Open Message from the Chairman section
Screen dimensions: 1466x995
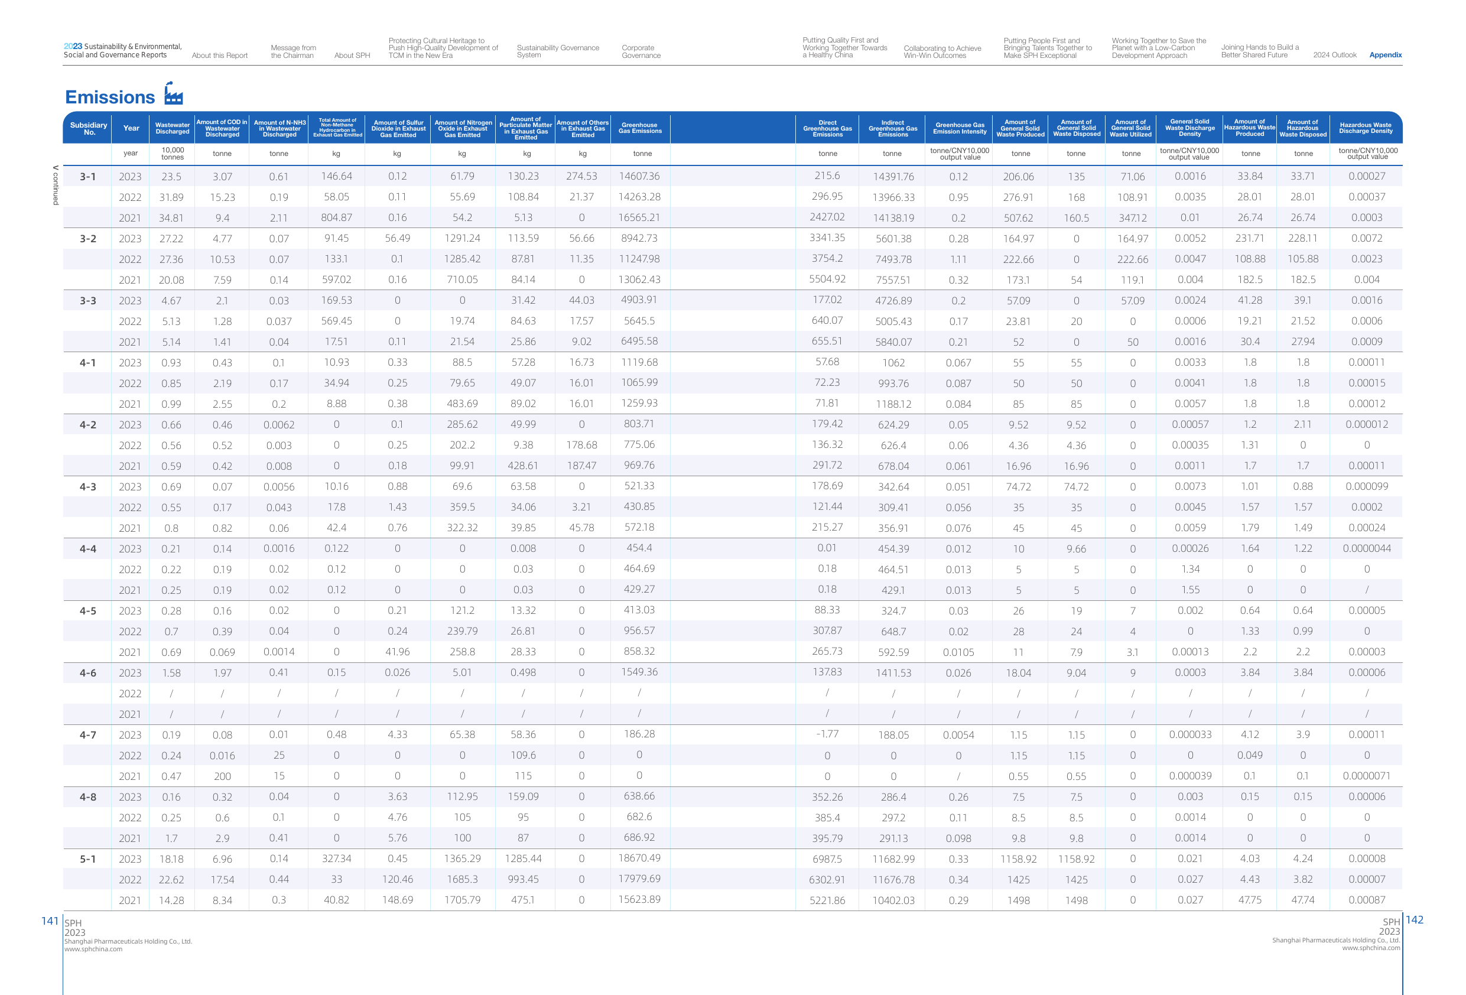[293, 52]
